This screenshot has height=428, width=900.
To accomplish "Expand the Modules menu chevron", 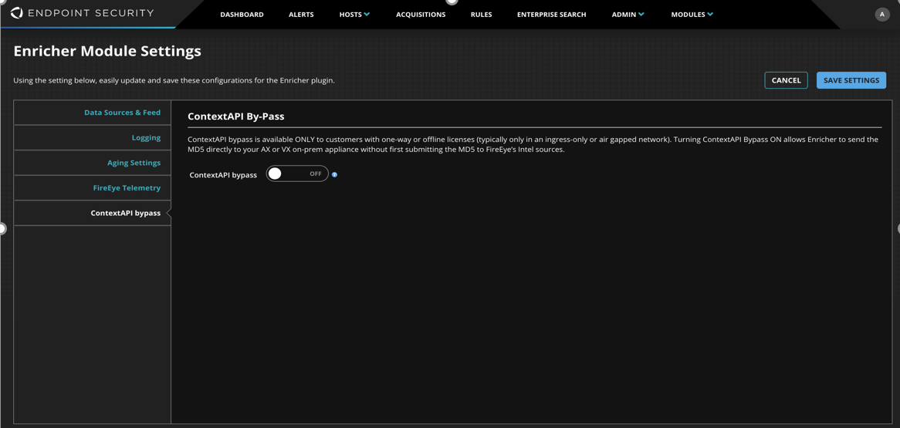I will coord(710,15).
